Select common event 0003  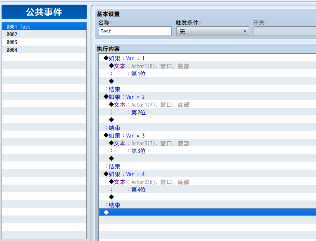44,42
